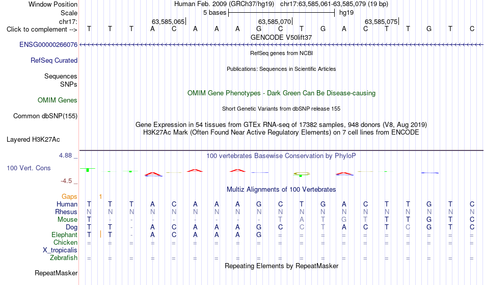
Task: Click the ENSG00000266076 gene label
Action: click(48, 44)
